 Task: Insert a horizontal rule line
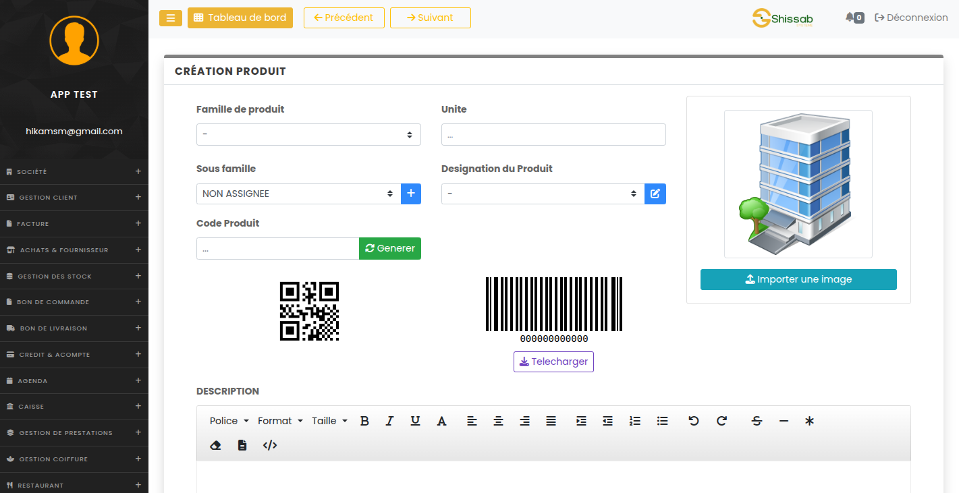point(784,421)
